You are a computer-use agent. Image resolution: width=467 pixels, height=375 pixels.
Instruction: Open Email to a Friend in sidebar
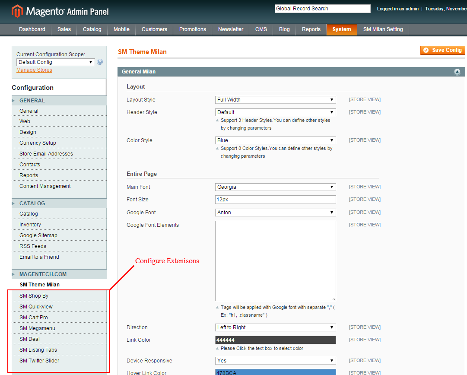pos(59,257)
